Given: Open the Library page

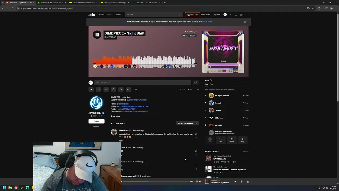Looking at the screenshot, I should click(118, 15).
